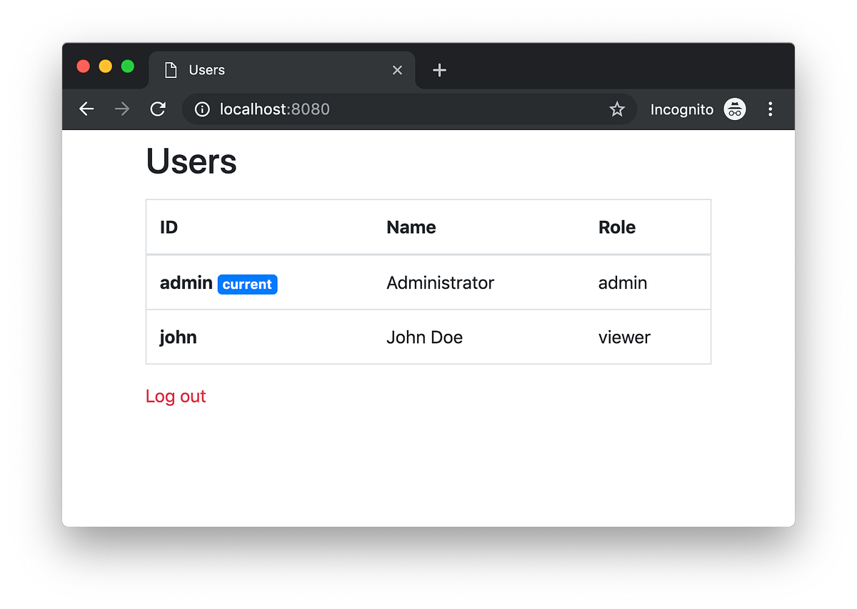The width and height of the screenshot is (857, 609).
Task: Click the Users page heading
Action: 191,161
